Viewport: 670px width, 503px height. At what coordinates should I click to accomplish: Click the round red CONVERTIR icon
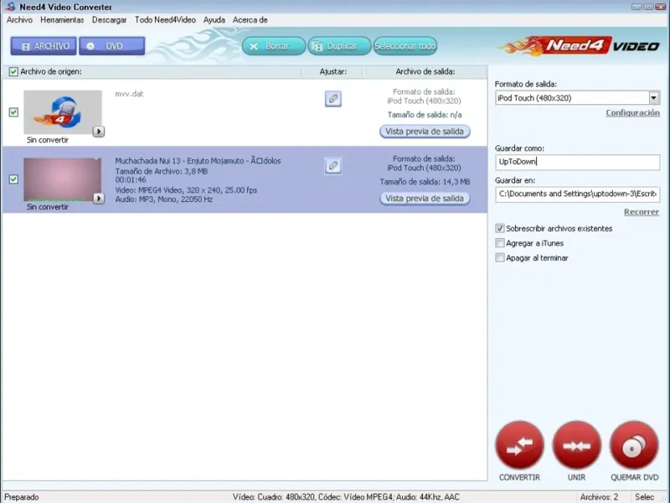point(519,445)
